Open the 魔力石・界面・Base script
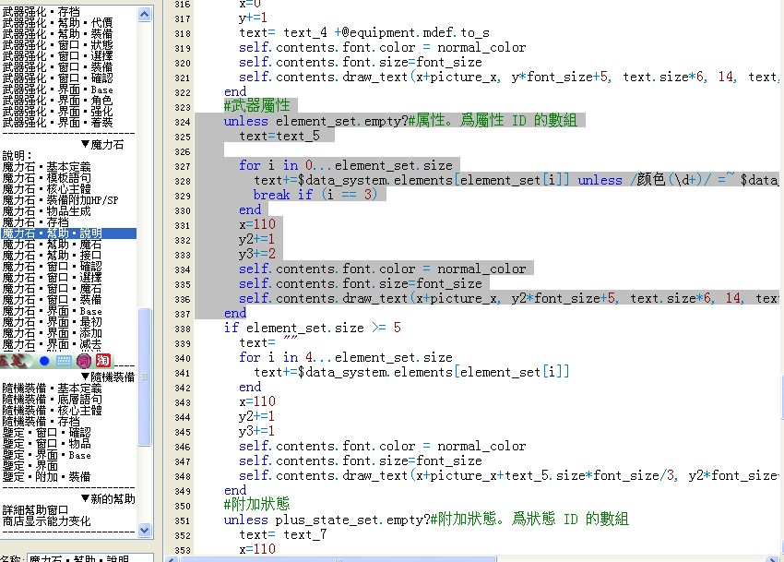This screenshot has height=562, width=784. [52, 311]
